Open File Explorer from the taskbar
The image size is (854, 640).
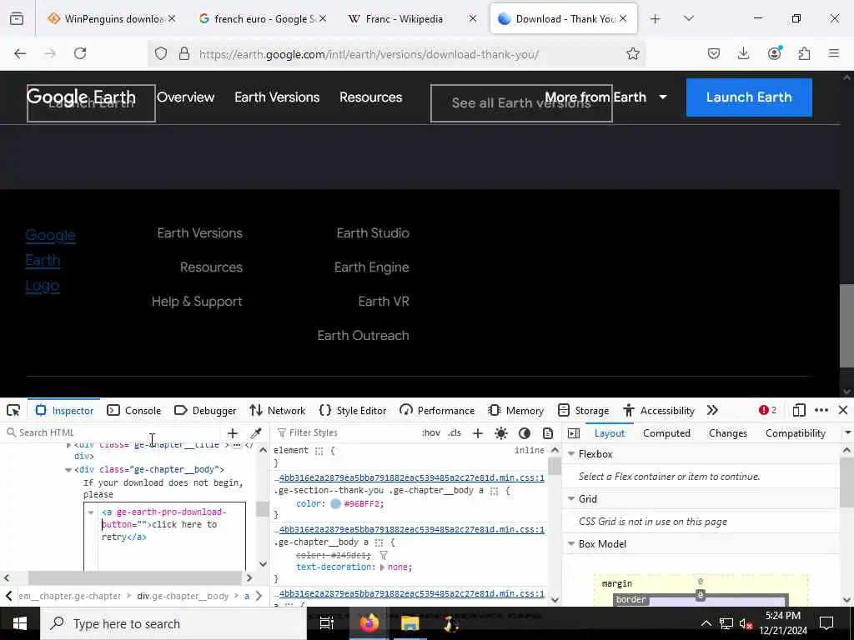click(x=409, y=623)
